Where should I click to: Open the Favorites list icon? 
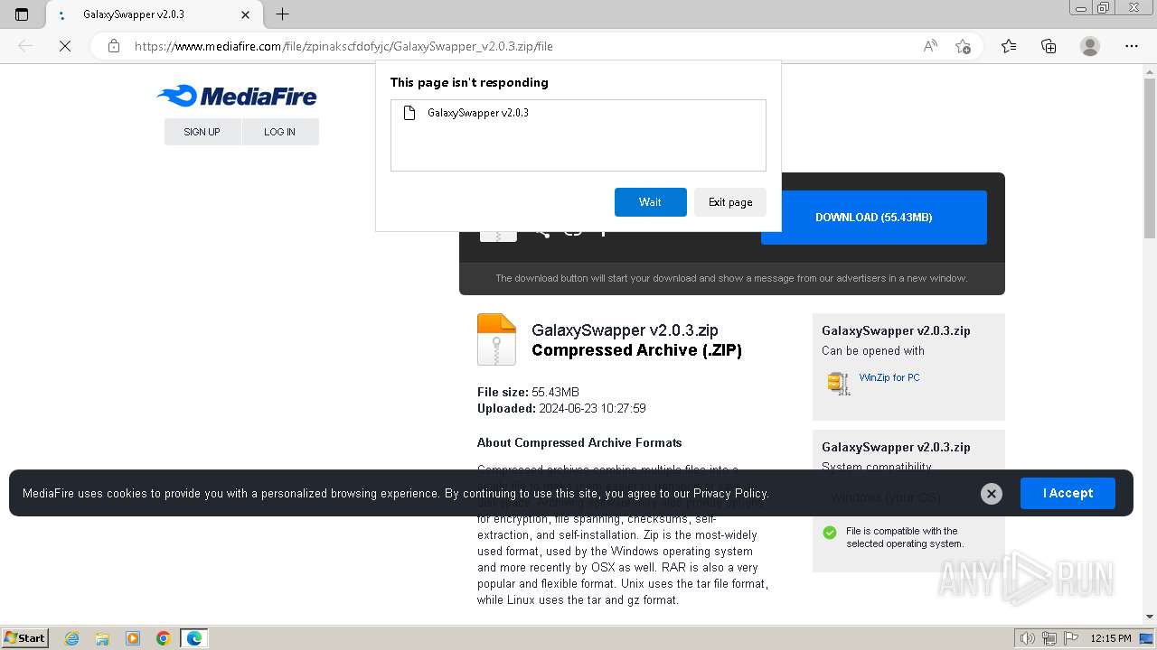[x=1009, y=46]
